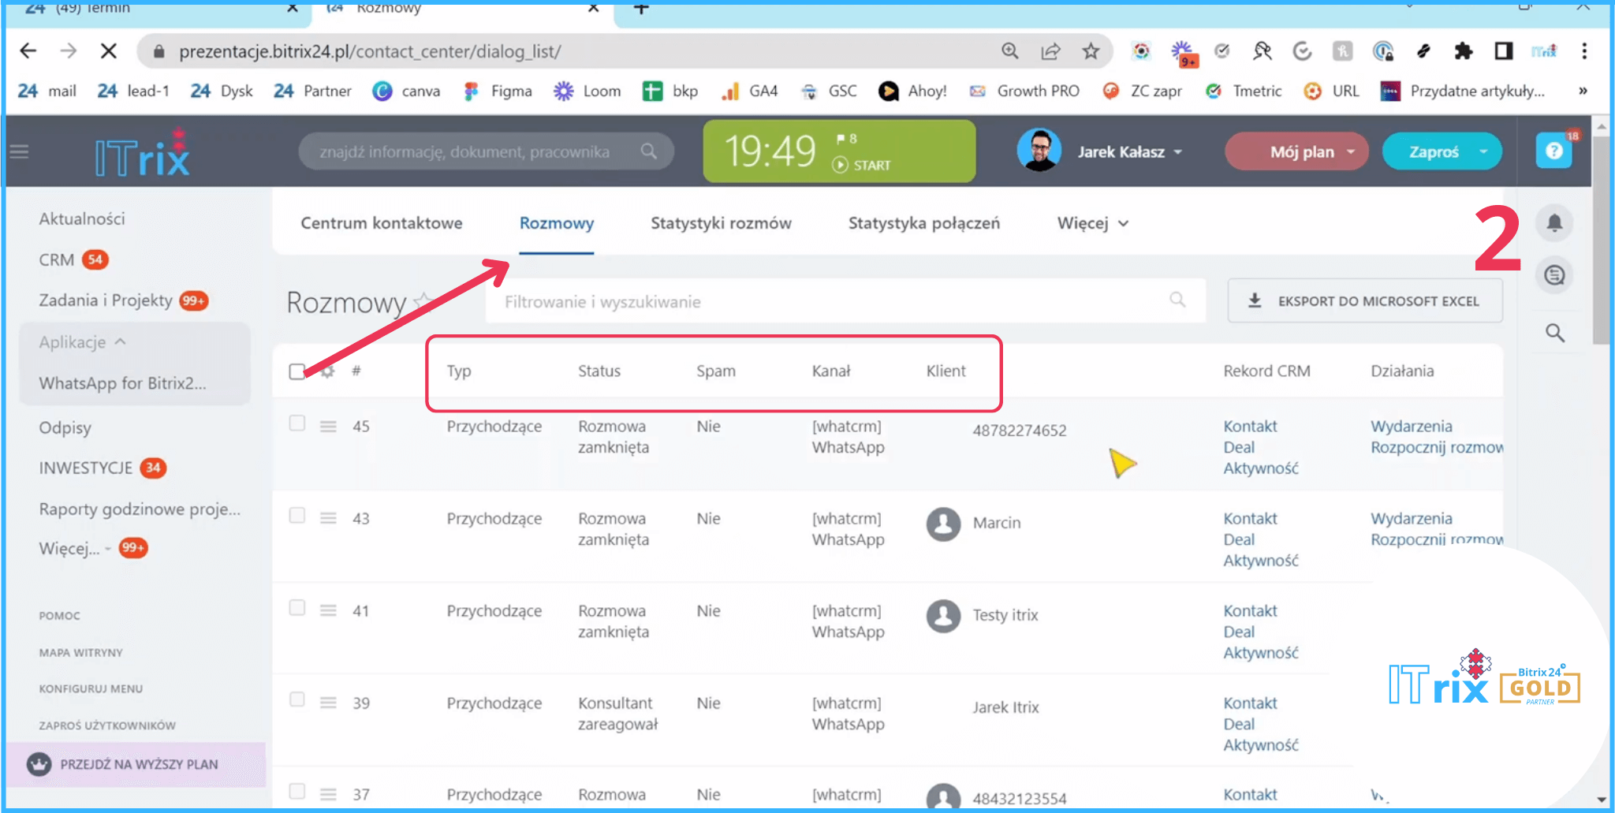Viewport: 1615px width, 813px height.
Task: Open the chat messages icon in right sidebar
Action: 1553,275
